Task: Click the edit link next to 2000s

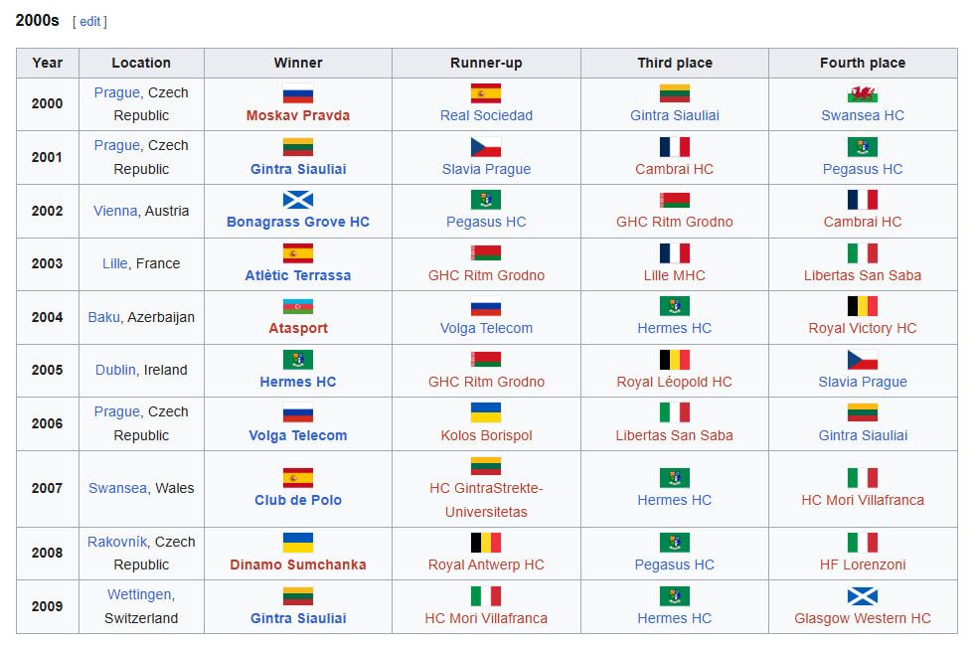Action: click(89, 21)
